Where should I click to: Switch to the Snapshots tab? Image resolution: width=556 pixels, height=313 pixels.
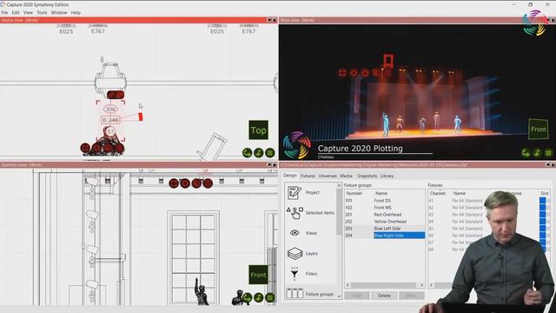coord(367,176)
